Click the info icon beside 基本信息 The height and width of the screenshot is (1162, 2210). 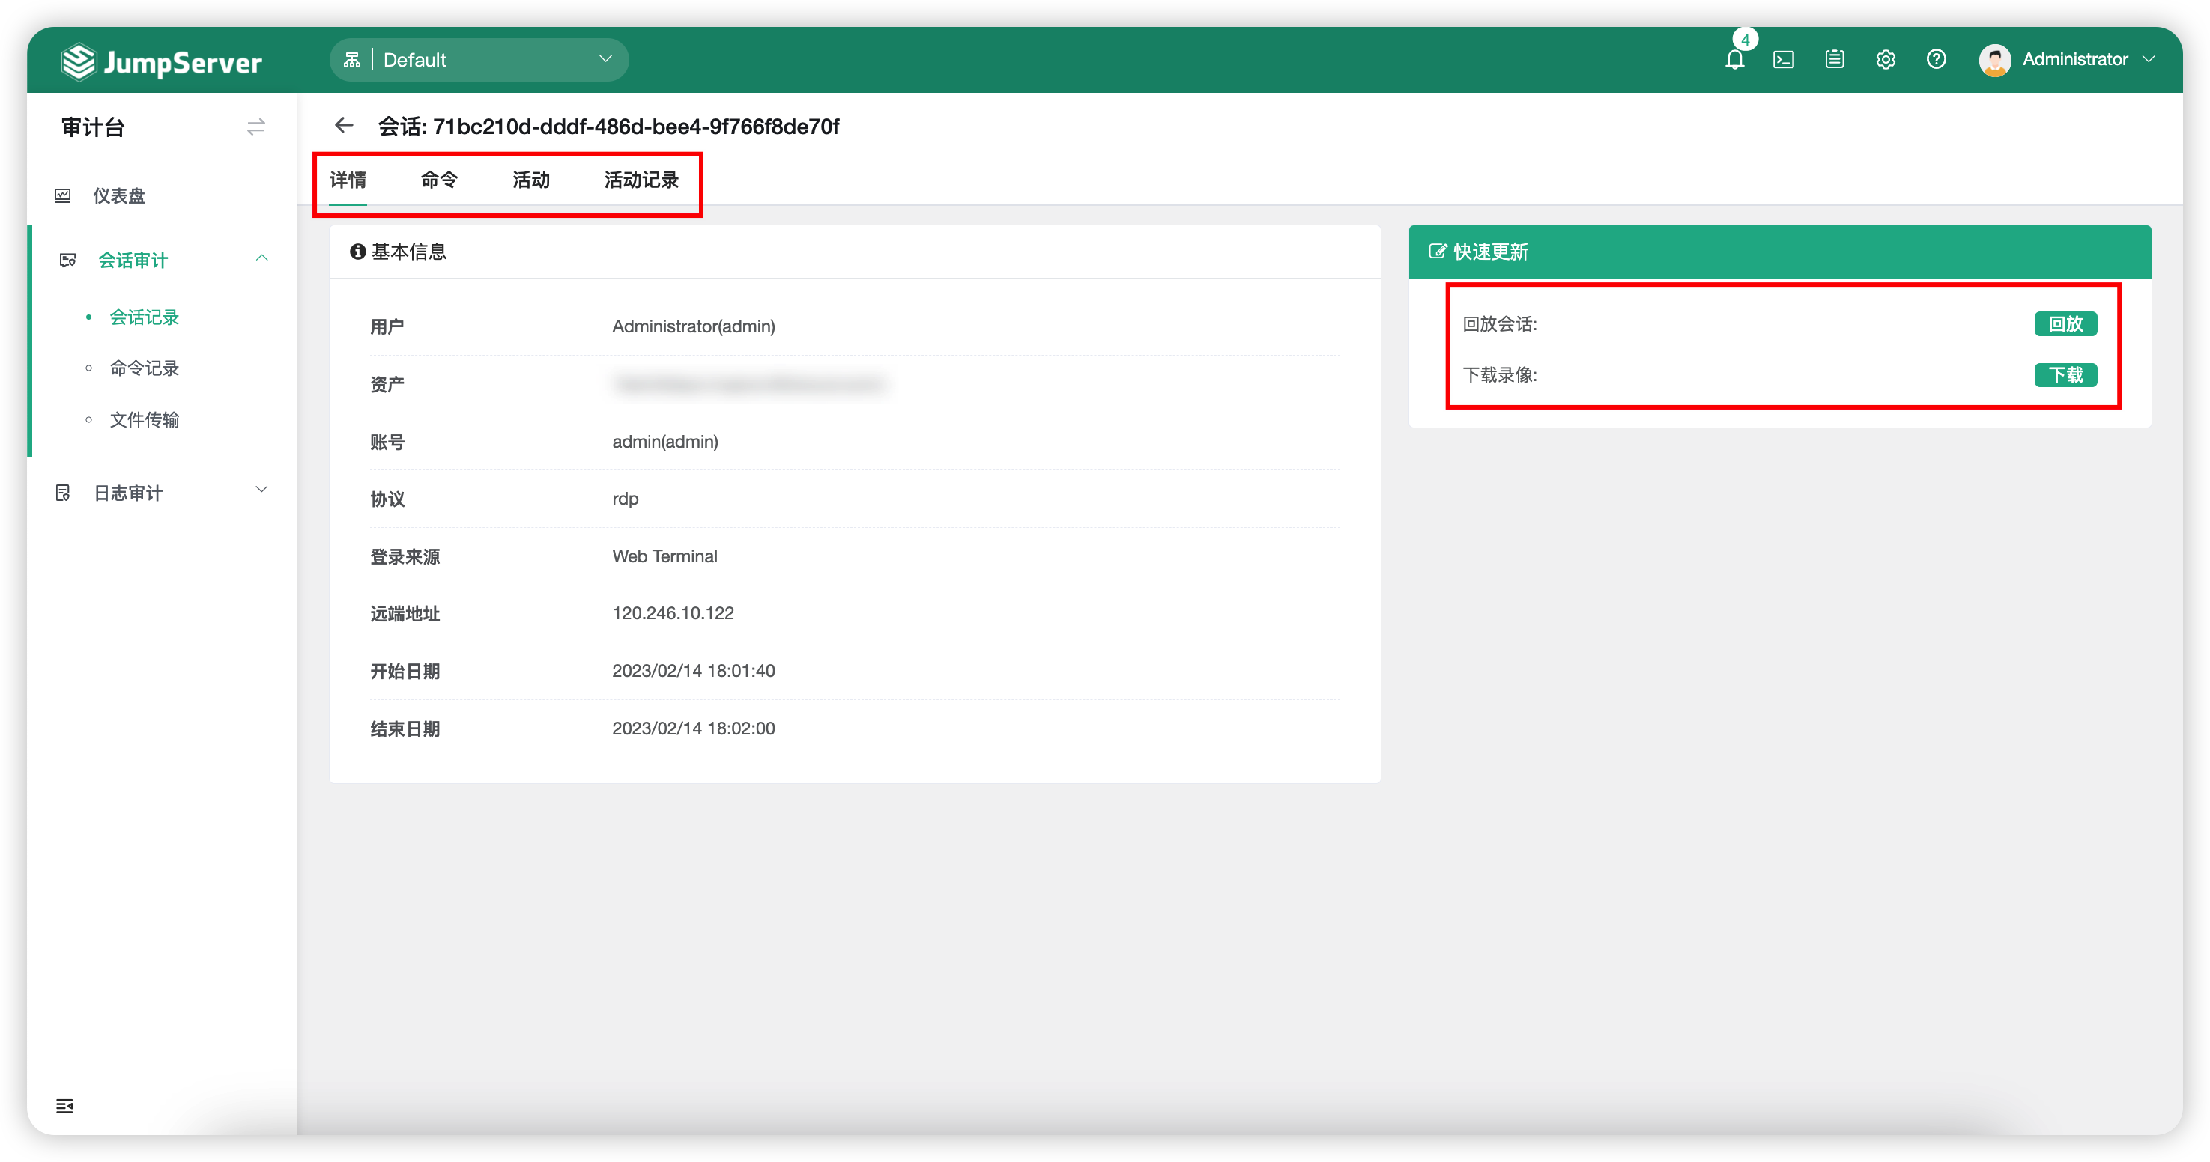click(358, 252)
